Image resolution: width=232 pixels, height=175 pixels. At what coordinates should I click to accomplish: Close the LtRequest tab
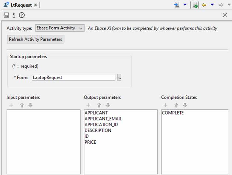click(x=35, y=5)
